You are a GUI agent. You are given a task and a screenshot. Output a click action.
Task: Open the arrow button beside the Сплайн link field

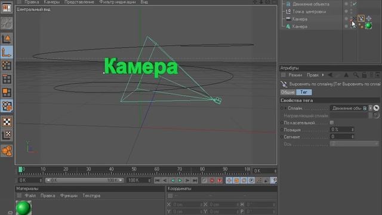370,108
